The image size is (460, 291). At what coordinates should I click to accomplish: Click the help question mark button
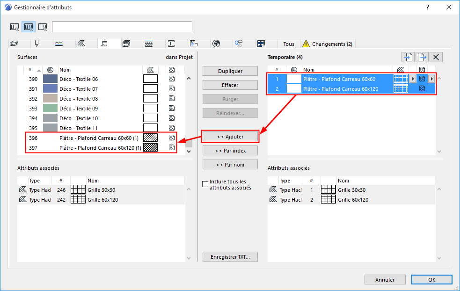coord(428,7)
